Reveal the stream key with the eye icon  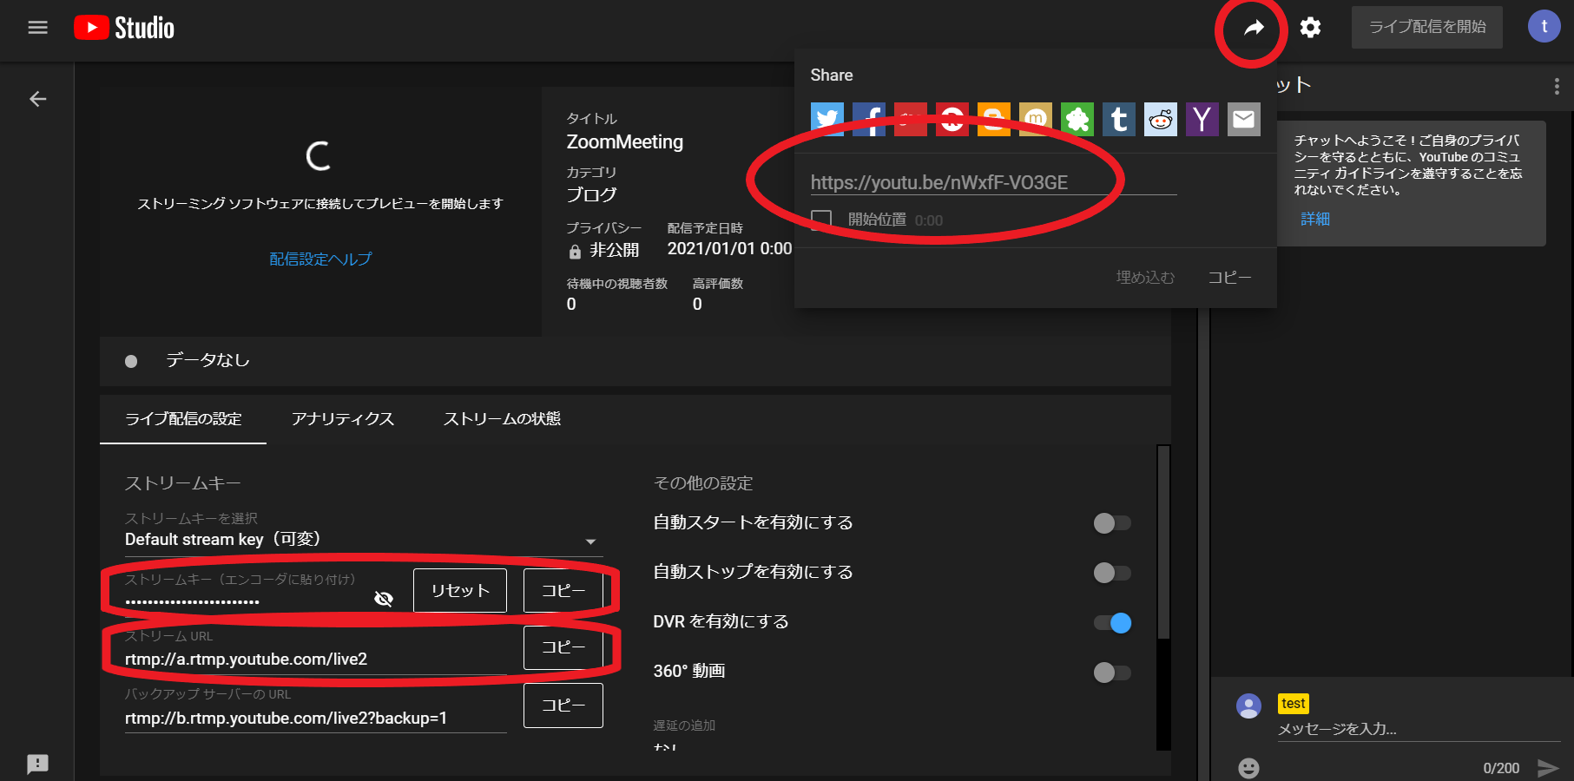click(384, 599)
